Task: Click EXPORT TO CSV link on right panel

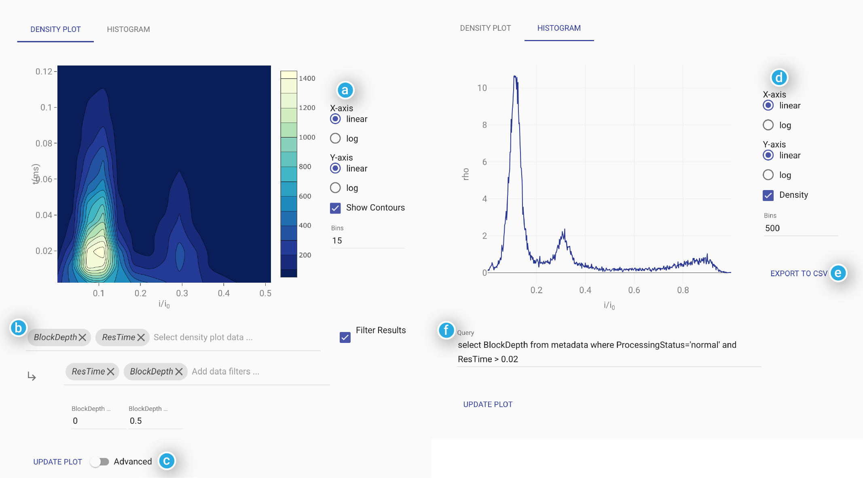Action: [x=798, y=273]
